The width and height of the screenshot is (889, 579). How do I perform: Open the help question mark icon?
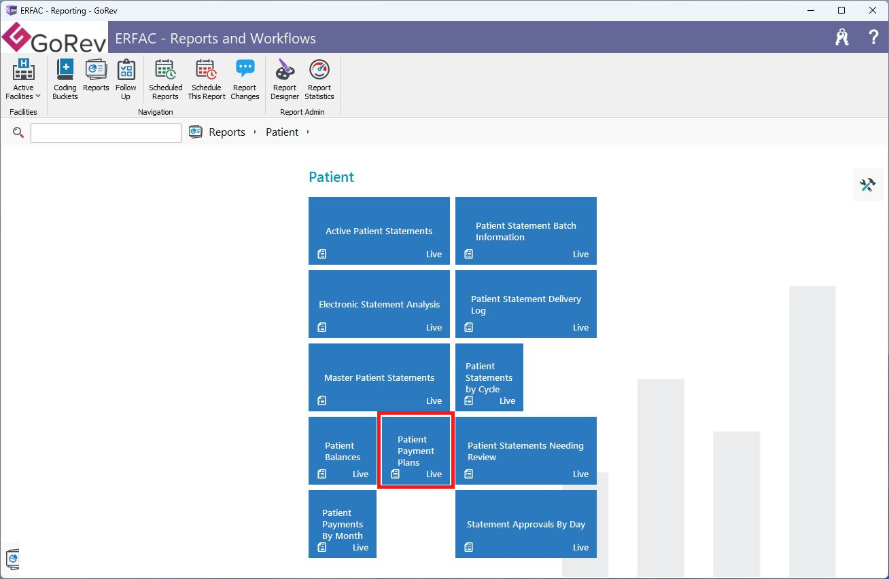pyautogui.click(x=873, y=37)
